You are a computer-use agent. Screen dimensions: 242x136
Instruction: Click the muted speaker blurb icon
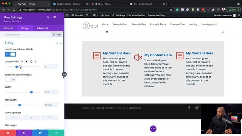[x=138, y=57]
